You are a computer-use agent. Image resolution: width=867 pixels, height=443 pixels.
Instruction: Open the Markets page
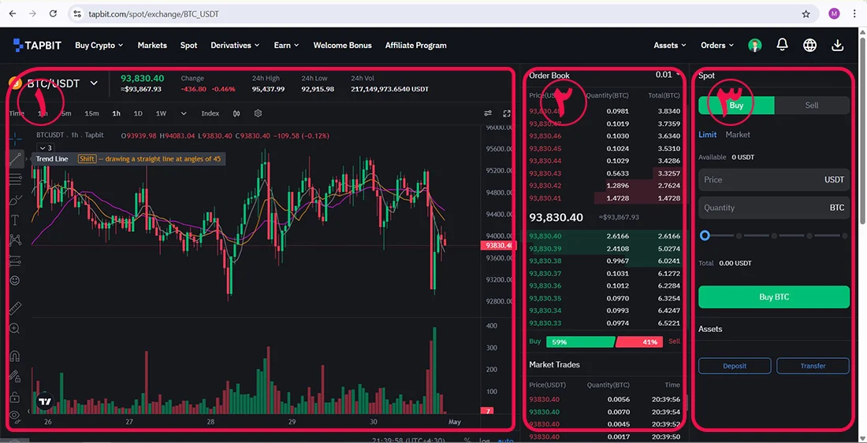pyautogui.click(x=152, y=45)
